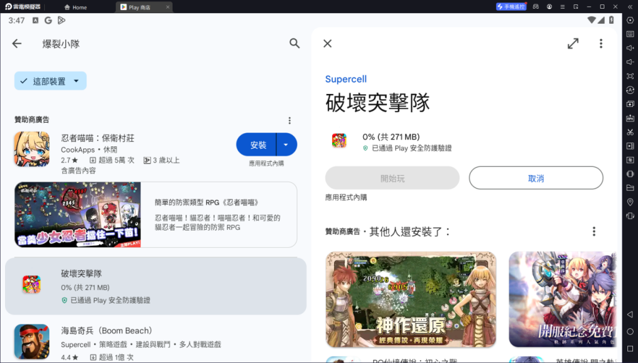The image size is (638, 363).
Task: Click the LDPlayer 雷電模擬器 logo
Action: click(x=23, y=6)
